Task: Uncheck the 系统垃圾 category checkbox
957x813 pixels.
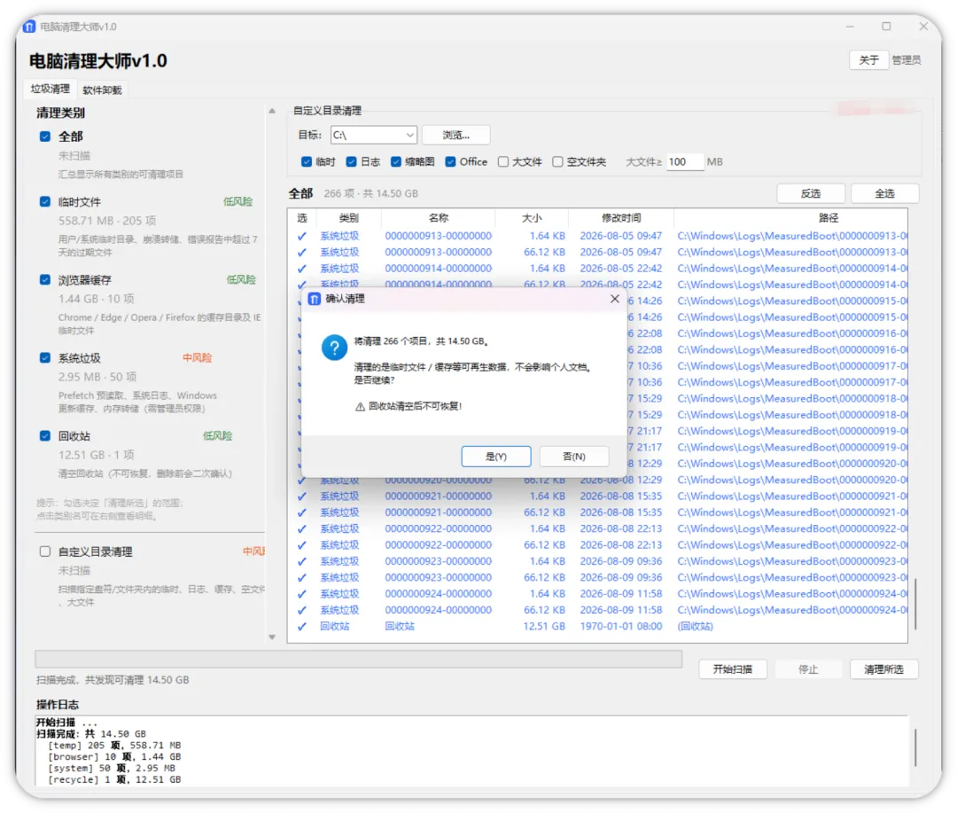Action: pos(44,358)
